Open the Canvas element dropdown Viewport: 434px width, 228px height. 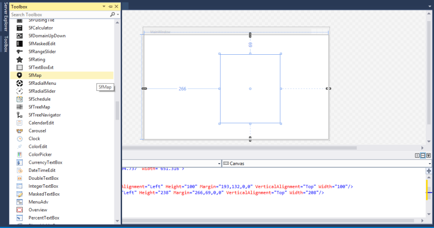click(x=429, y=164)
